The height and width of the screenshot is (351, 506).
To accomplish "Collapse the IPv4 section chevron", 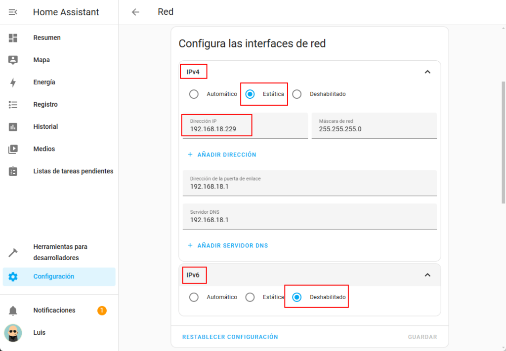I will 427,72.
